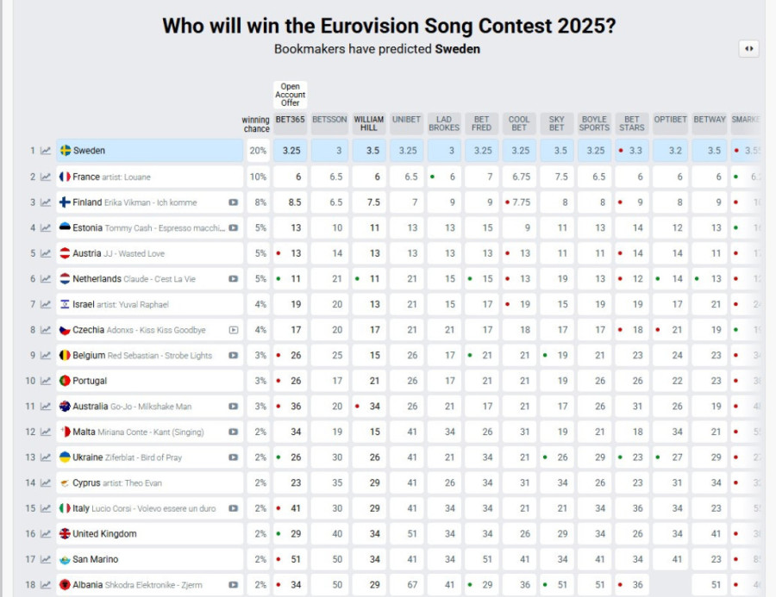The image size is (776, 597).
Task: Open the trend chart icon for Malta
Action: [46, 432]
